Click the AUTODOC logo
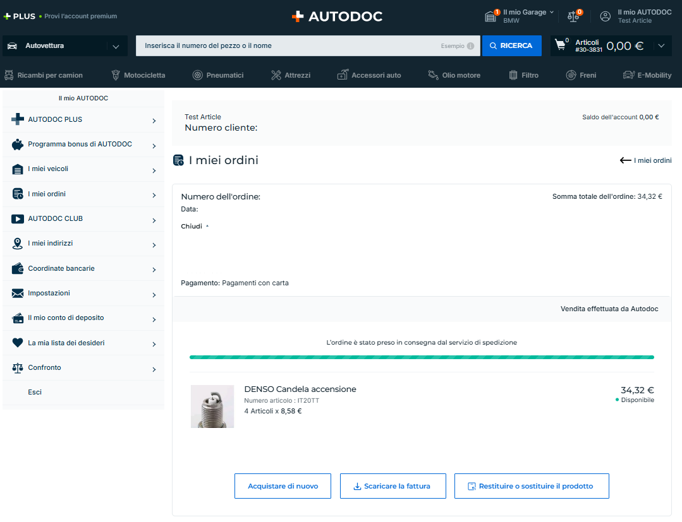This screenshot has width=682, height=522. tap(337, 16)
